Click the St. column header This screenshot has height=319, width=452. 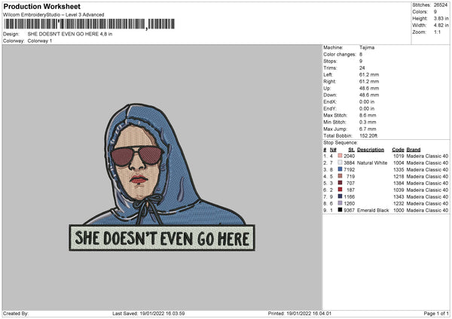(350, 149)
